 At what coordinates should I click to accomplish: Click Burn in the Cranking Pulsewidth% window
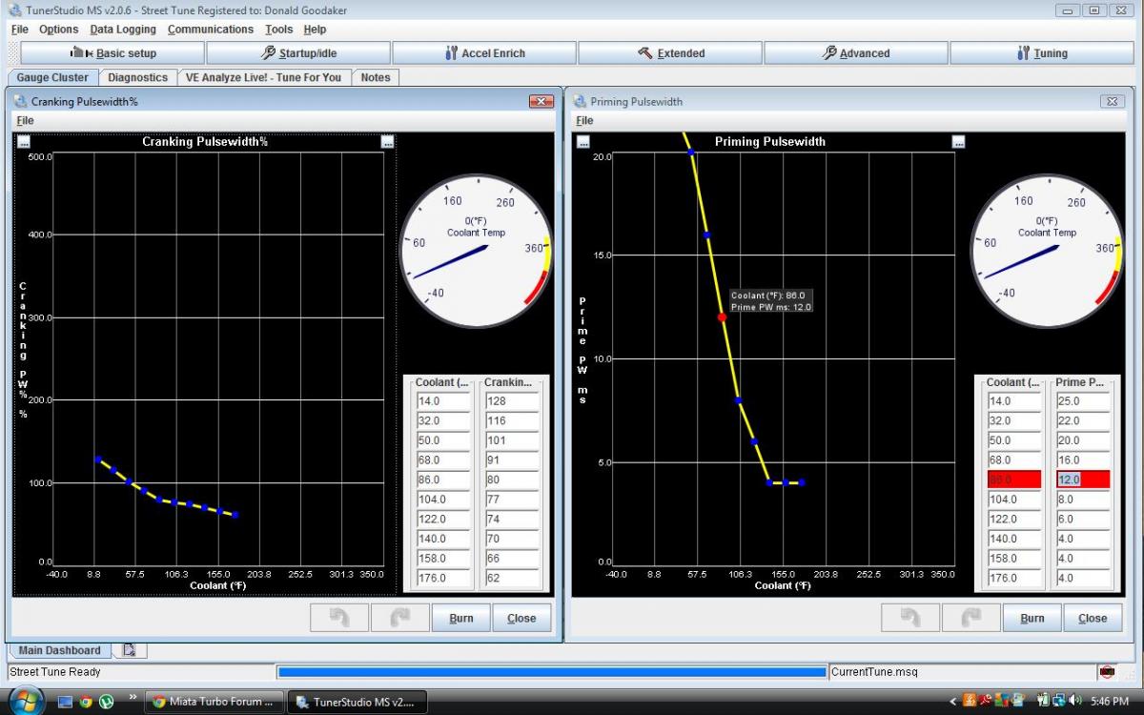pos(461,618)
